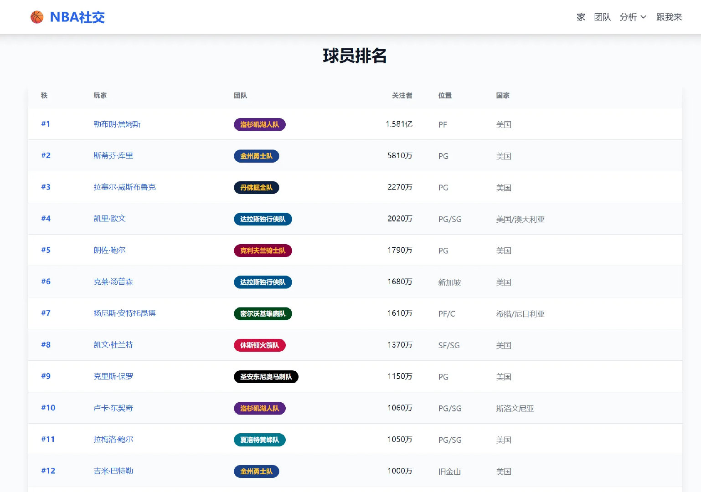The image size is (701, 492).
Task: Click the 1790万 followers value
Action: 400,250
